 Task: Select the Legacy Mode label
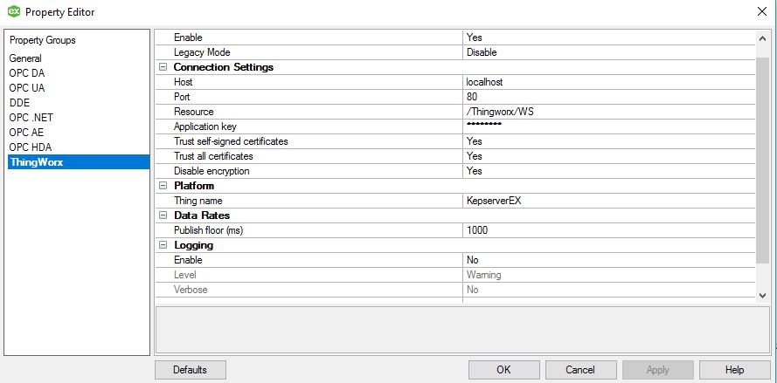[x=202, y=52]
